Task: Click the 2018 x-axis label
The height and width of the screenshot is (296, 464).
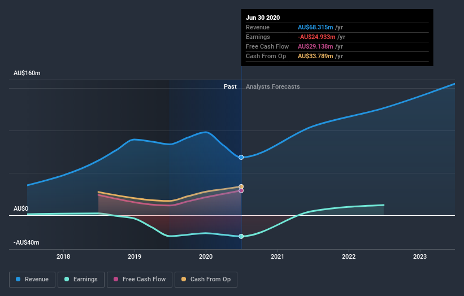Action: (x=63, y=256)
